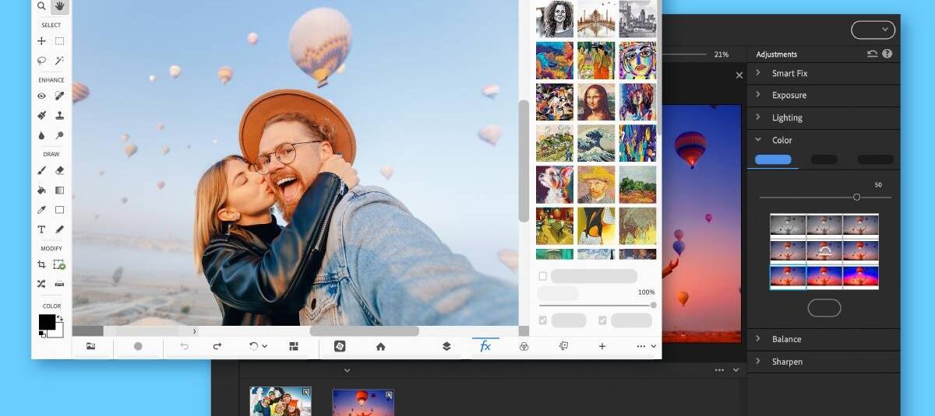This screenshot has width=935, height=416.
Task: Uncheck the bottom-left checked box in Effects panel
Action: pyautogui.click(x=542, y=320)
